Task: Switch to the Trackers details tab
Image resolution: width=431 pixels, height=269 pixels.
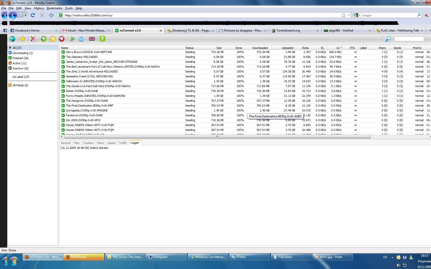Action: pos(88,143)
